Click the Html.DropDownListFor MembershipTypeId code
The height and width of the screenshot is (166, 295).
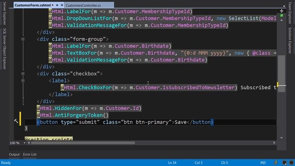(x=163, y=18)
